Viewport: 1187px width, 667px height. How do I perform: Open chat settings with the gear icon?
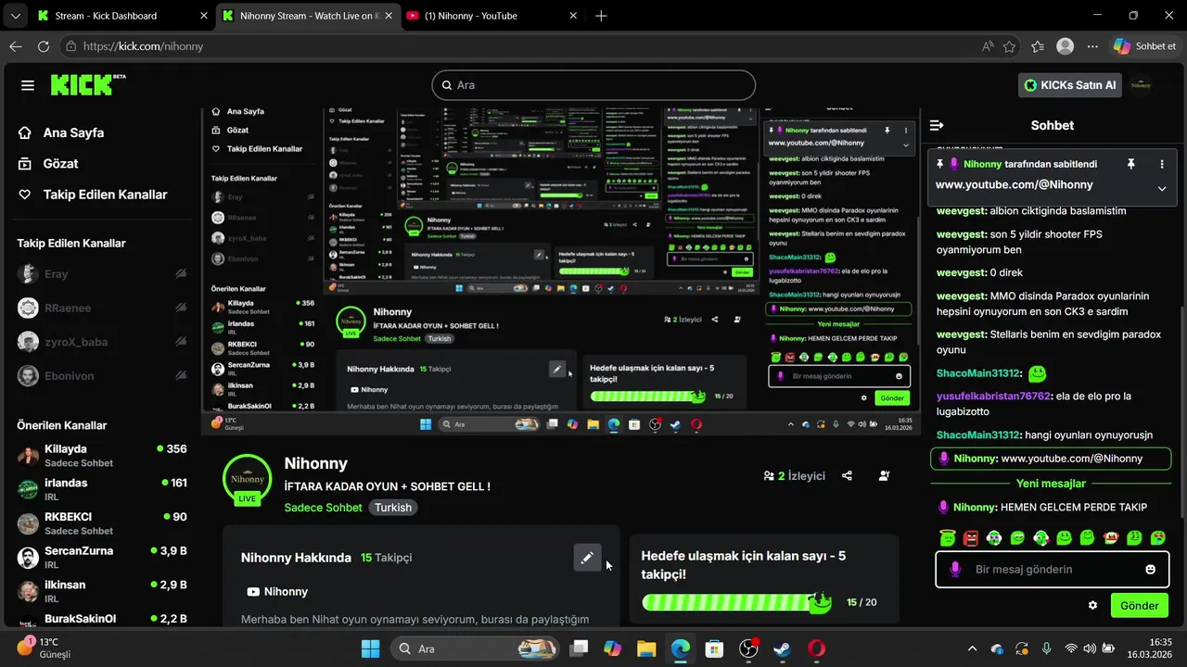click(1092, 606)
